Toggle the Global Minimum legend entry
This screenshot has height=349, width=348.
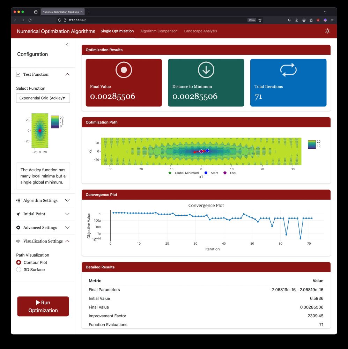click(x=183, y=173)
